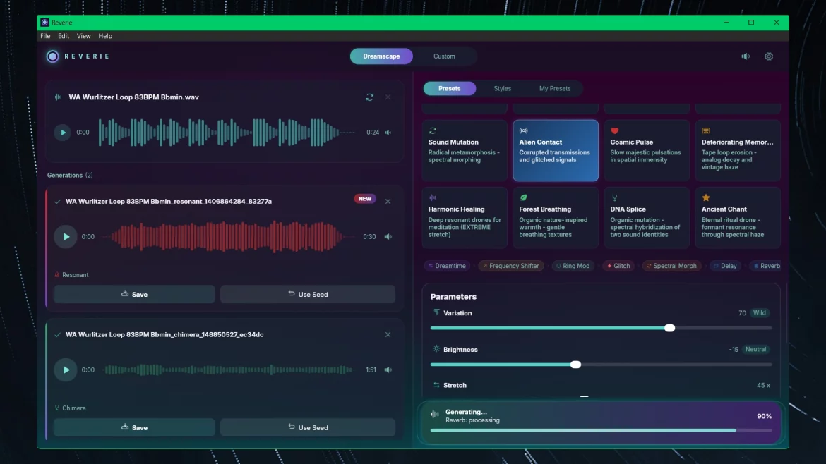This screenshot has height=464, width=826.
Task: Save the resonant generation
Action: 134,294
